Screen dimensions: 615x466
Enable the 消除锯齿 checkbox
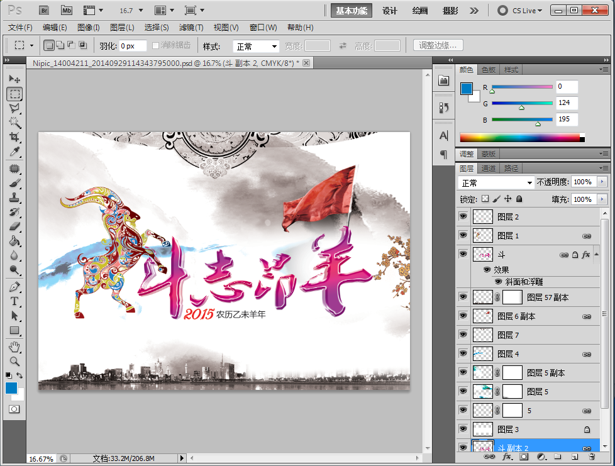tap(156, 46)
